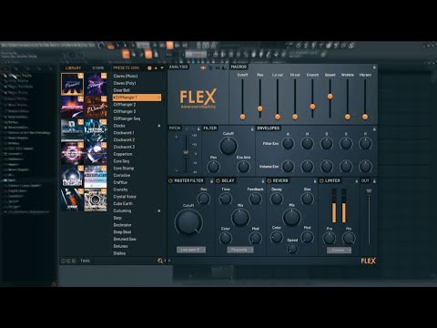Screen dimensions: 437x328
Task: Click the search magnifier icon below presets
Action: tap(160, 261)
